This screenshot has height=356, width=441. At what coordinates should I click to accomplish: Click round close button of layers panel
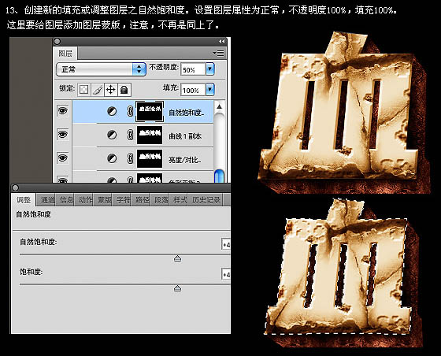57,42
